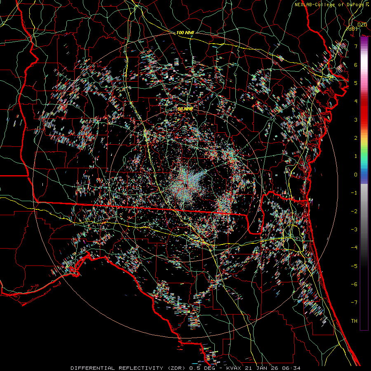Click the scale value 1 label
Screen dimensions: 371x371
(x=356, y=156)
